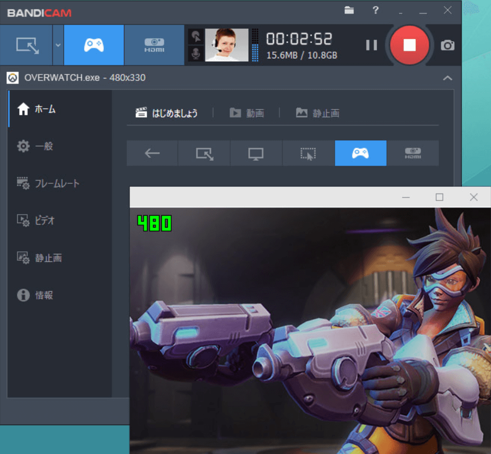The width and height of the screenshot is (491, 454).
Task: Select fullscreen monitor mode in the mode row
Action: 256,153
